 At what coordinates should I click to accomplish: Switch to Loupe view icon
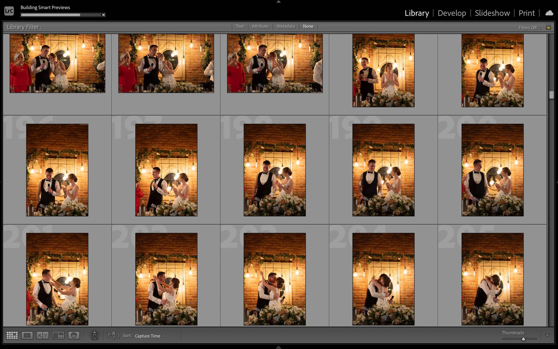coord(27,335)
